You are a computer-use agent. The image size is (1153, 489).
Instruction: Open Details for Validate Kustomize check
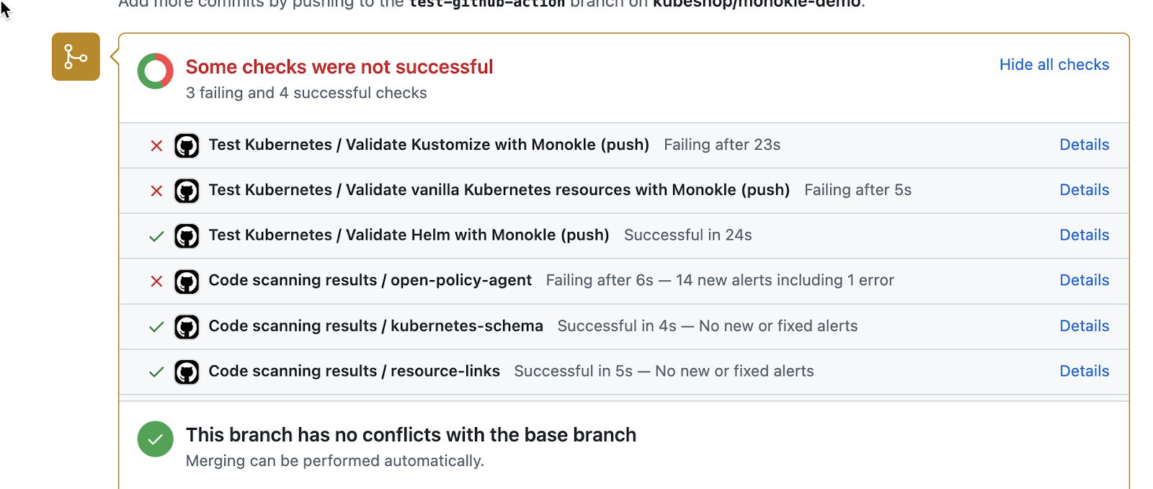click(1084, 145)
